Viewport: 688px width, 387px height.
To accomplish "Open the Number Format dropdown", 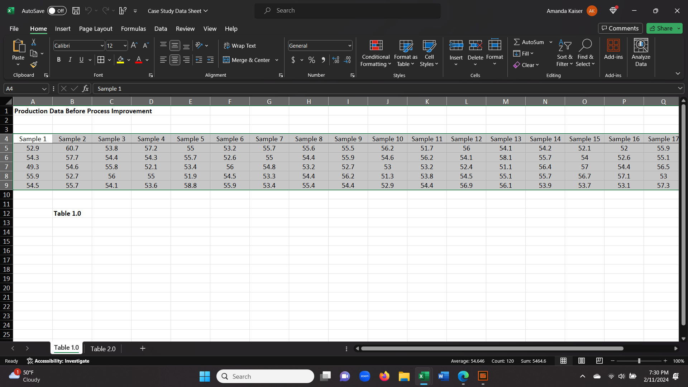I will pyautogui.click(x=349, y=46).
